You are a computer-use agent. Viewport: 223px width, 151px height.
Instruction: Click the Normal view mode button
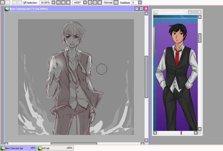point(108,3)
